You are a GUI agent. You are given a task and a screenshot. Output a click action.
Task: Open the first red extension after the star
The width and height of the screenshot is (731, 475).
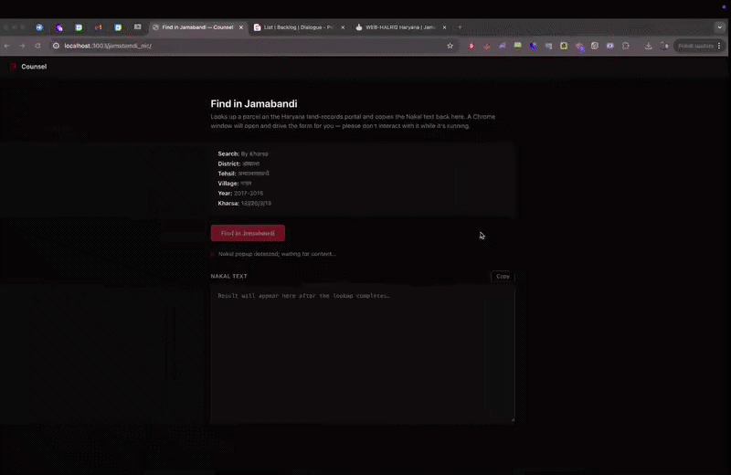(471, 46)
